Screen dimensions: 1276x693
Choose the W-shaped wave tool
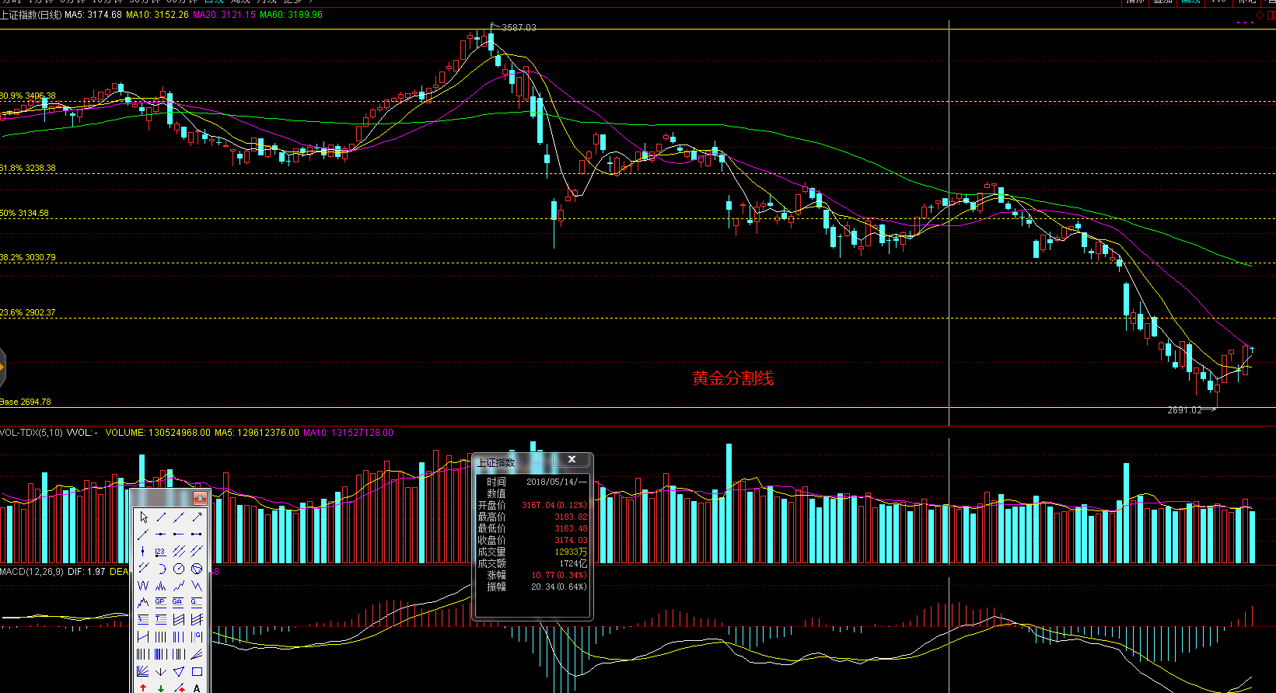coord(143,586)
